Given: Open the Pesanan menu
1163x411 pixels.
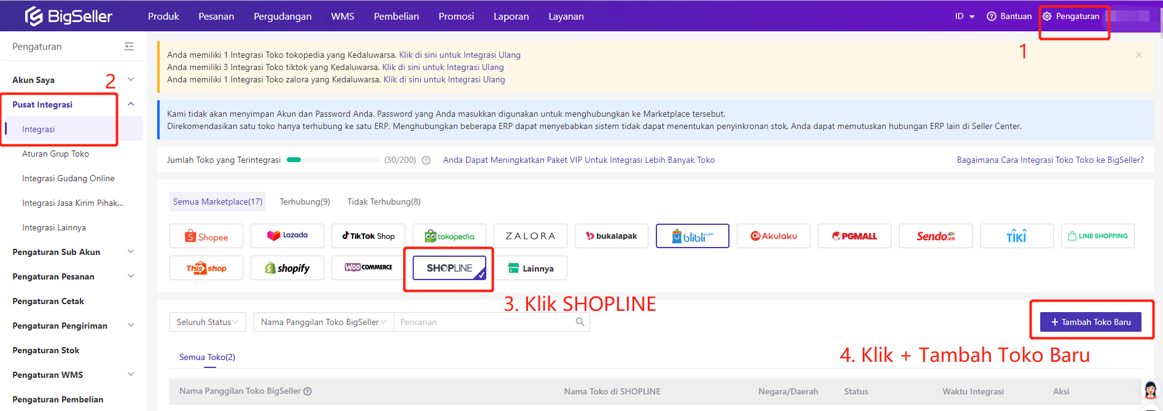Looking at the screenshot, I should (216, 17).
